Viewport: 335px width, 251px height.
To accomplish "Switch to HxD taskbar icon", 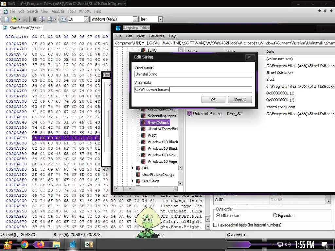I will pyautogui.click(x=88, y=244).
